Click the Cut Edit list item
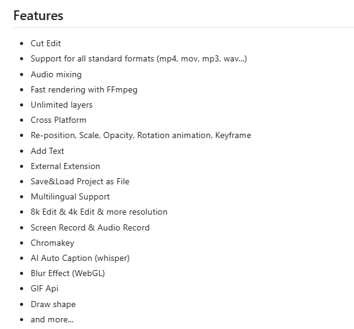354x329 pixels. point(46,43)
